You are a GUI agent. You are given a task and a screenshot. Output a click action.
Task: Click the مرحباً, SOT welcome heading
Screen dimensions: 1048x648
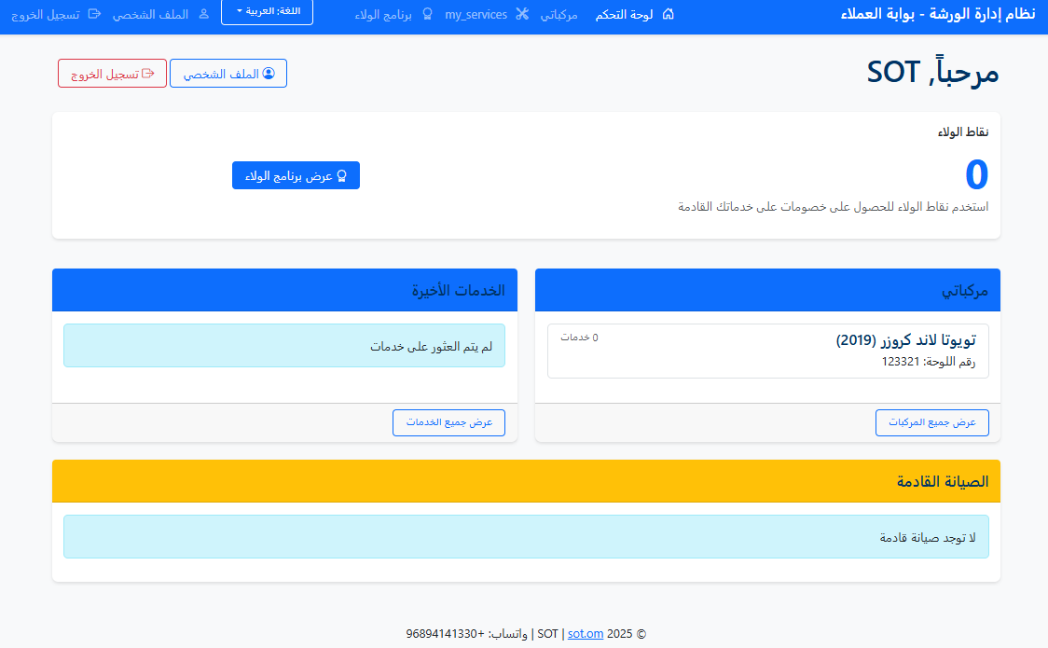933,72
